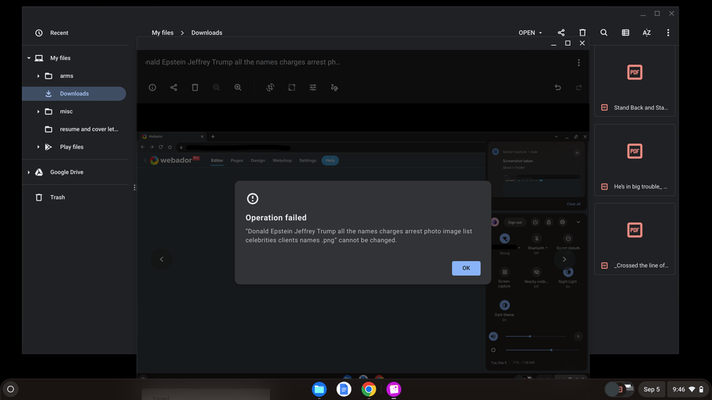Collapse the My files tree
This screenshot has height=400, width=712.
pyautogui.click(x=28, y=58)
